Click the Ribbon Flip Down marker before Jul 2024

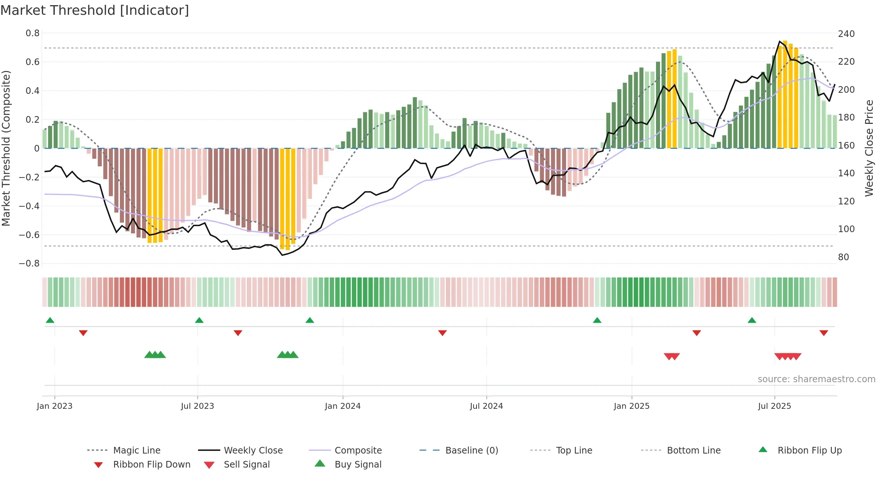click(x=443, y=333)
